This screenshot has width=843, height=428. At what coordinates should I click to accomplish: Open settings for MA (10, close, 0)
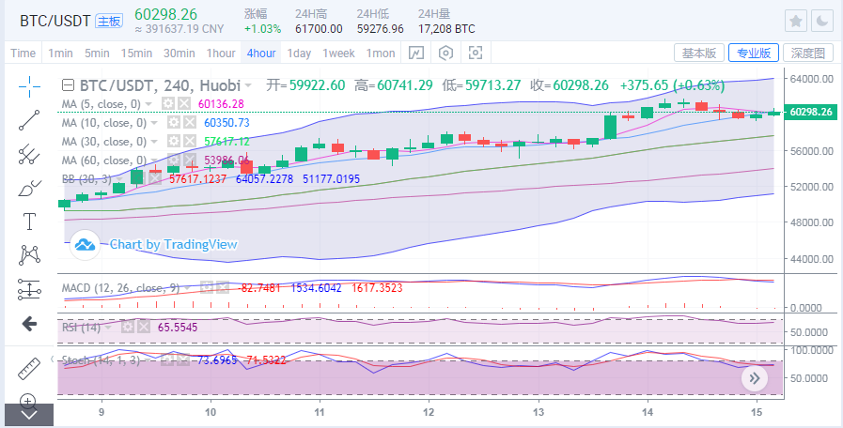click(173, 122)
